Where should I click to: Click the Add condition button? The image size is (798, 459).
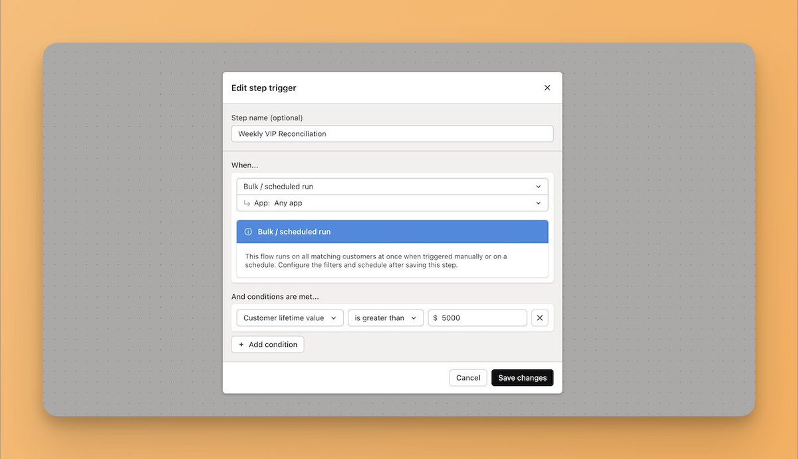click(268, 345)
